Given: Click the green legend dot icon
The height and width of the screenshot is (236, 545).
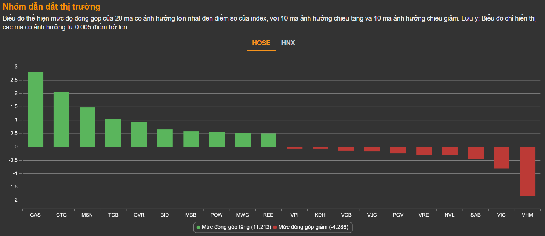Looking at the screenshot, I should point(199,228).
